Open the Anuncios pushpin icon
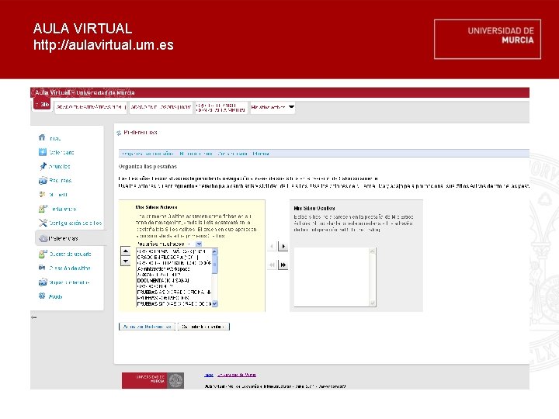This screenshot has width=559, height=419. tap(43, 166)
